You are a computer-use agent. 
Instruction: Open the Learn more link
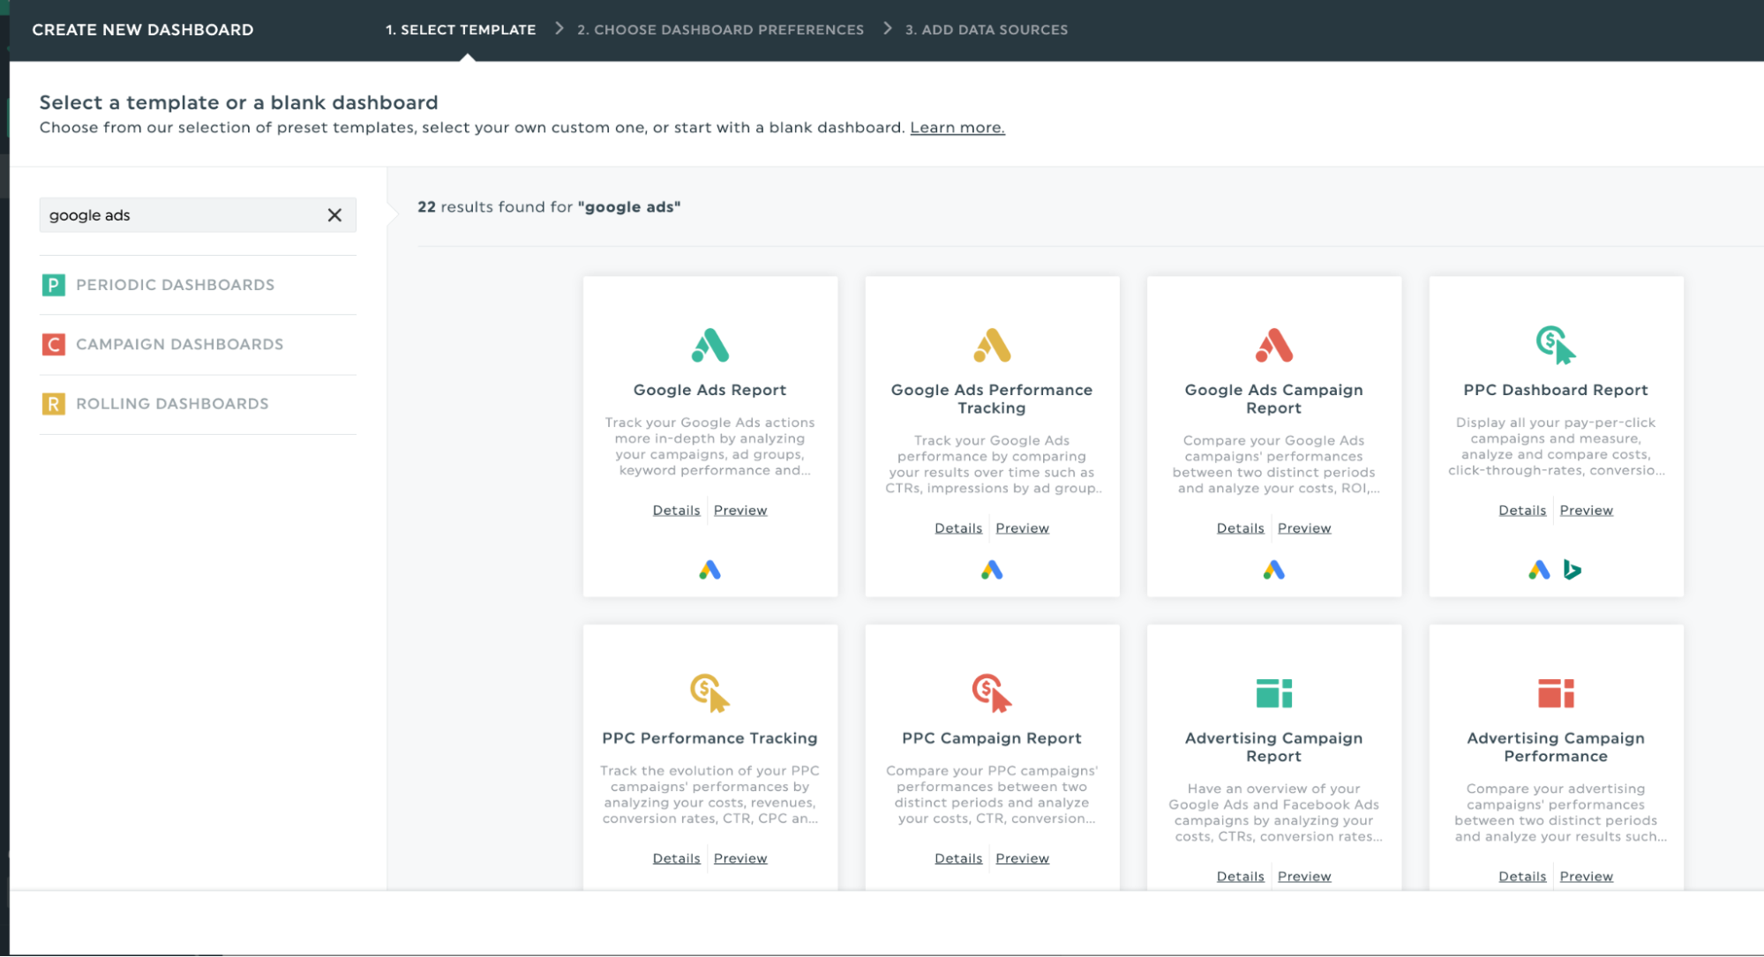(x=957, y=128)
